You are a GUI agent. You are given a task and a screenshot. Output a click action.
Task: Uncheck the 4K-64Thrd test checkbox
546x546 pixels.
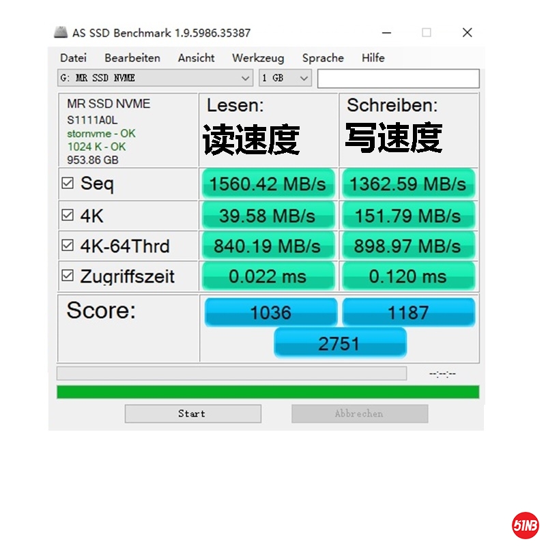(68, 246)
